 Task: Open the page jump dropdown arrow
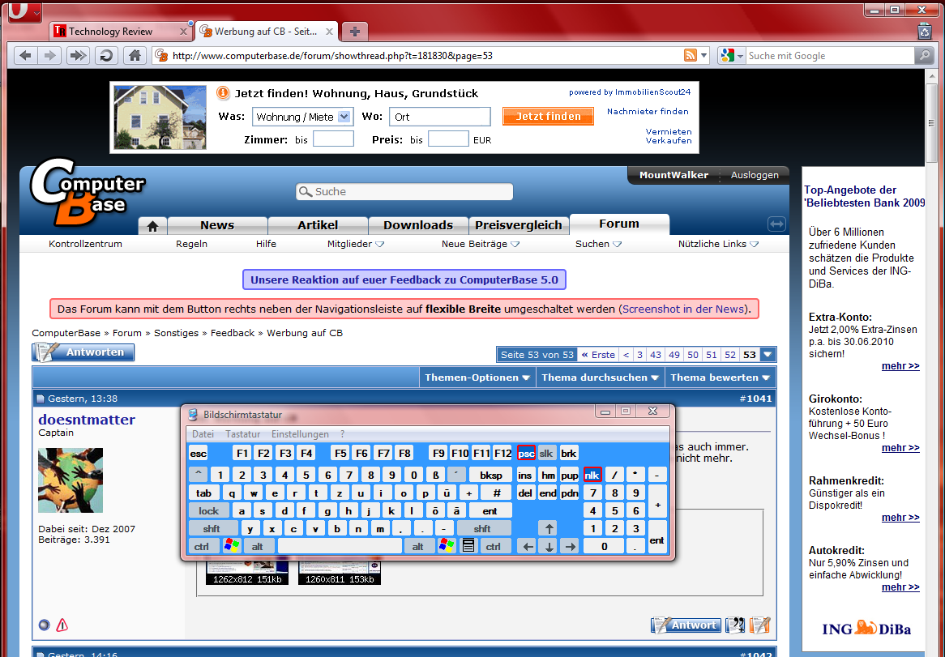coord(768,355)
